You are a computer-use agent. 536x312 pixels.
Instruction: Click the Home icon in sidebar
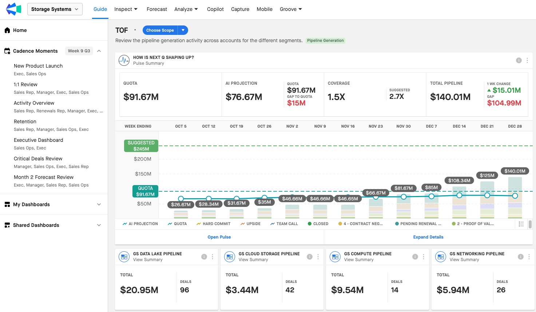pos(7,30)
